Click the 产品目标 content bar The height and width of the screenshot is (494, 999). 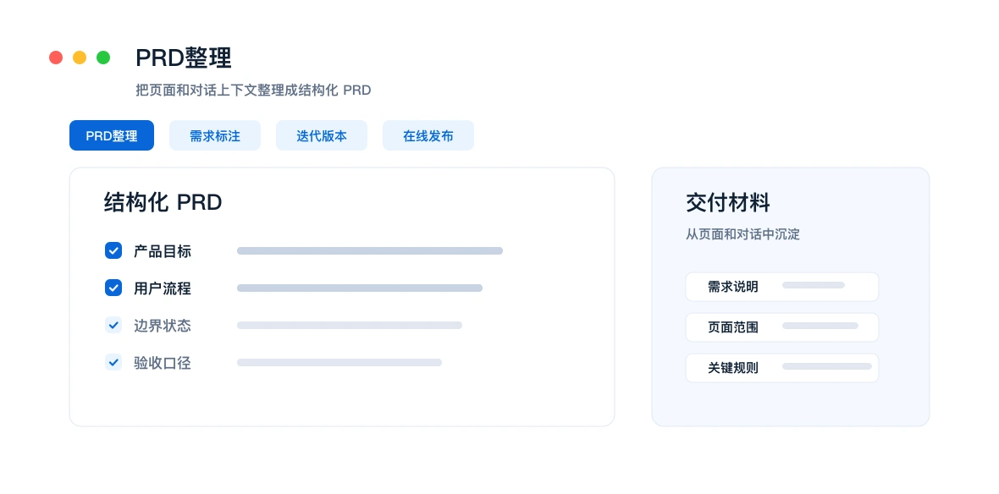370,251
